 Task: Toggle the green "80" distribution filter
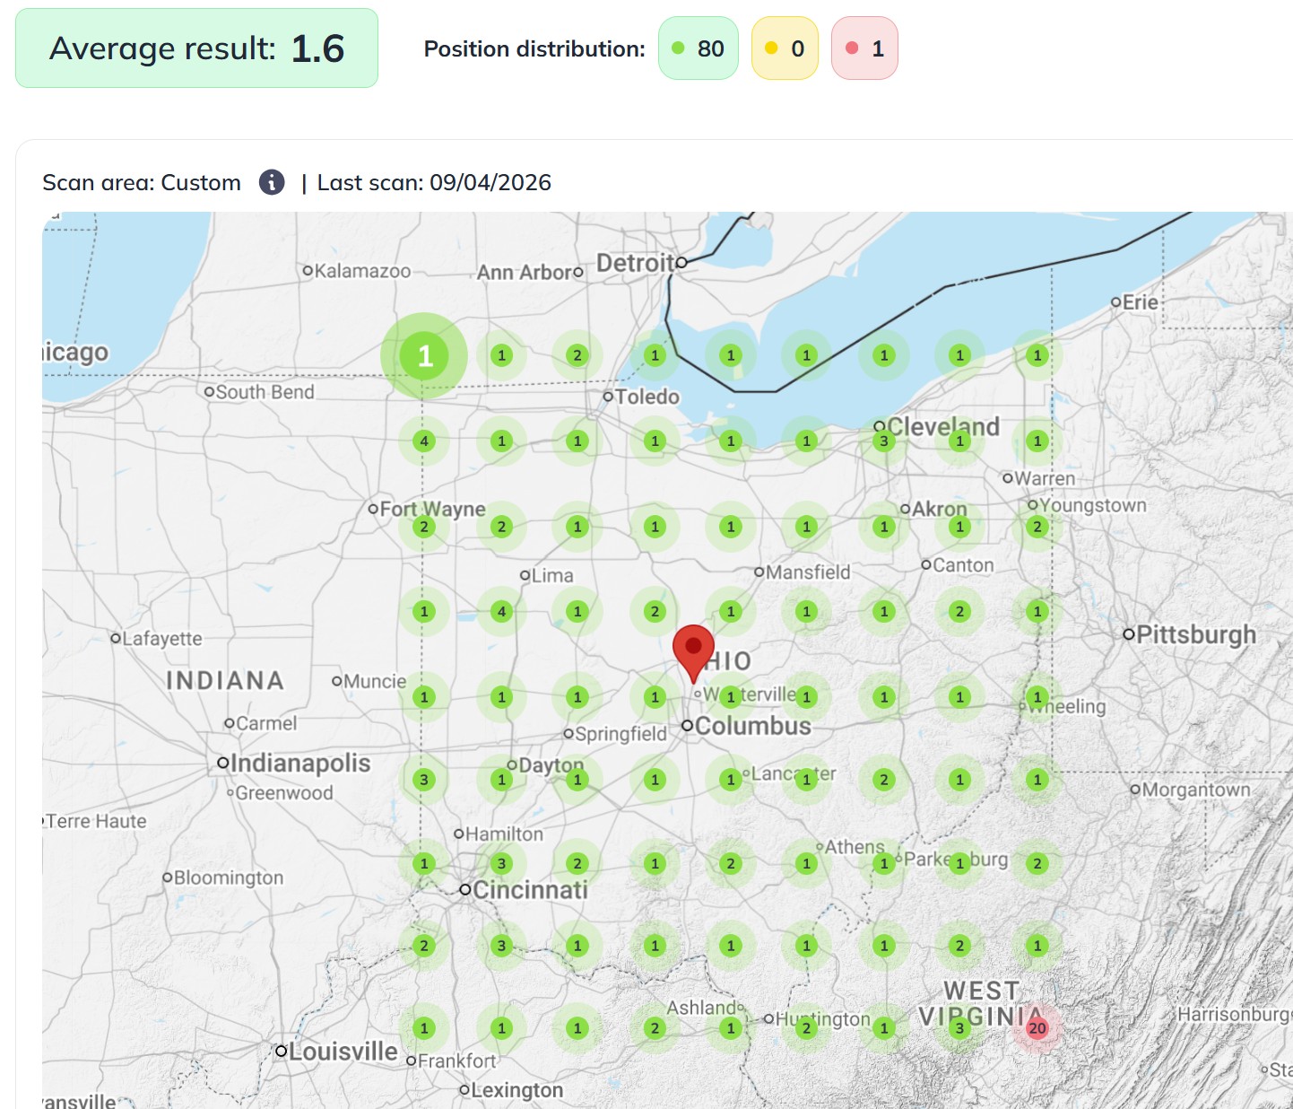click(698, 48)
